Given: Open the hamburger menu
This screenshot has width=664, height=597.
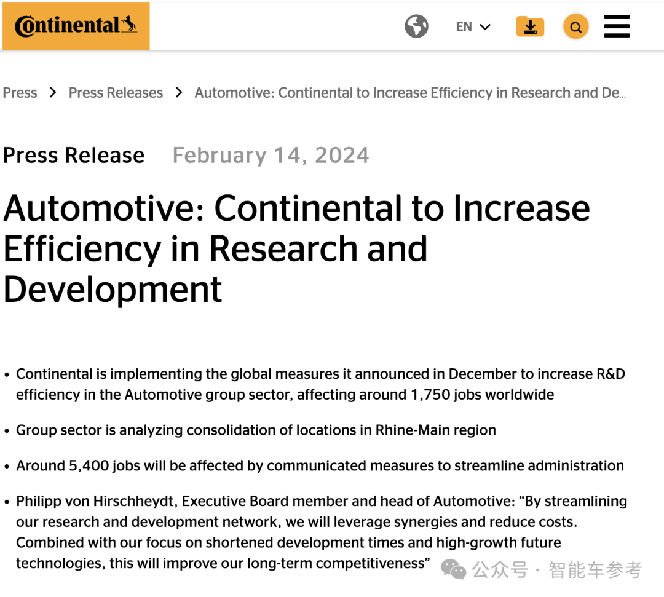Looking at the screenshot, I should point(617,26).
